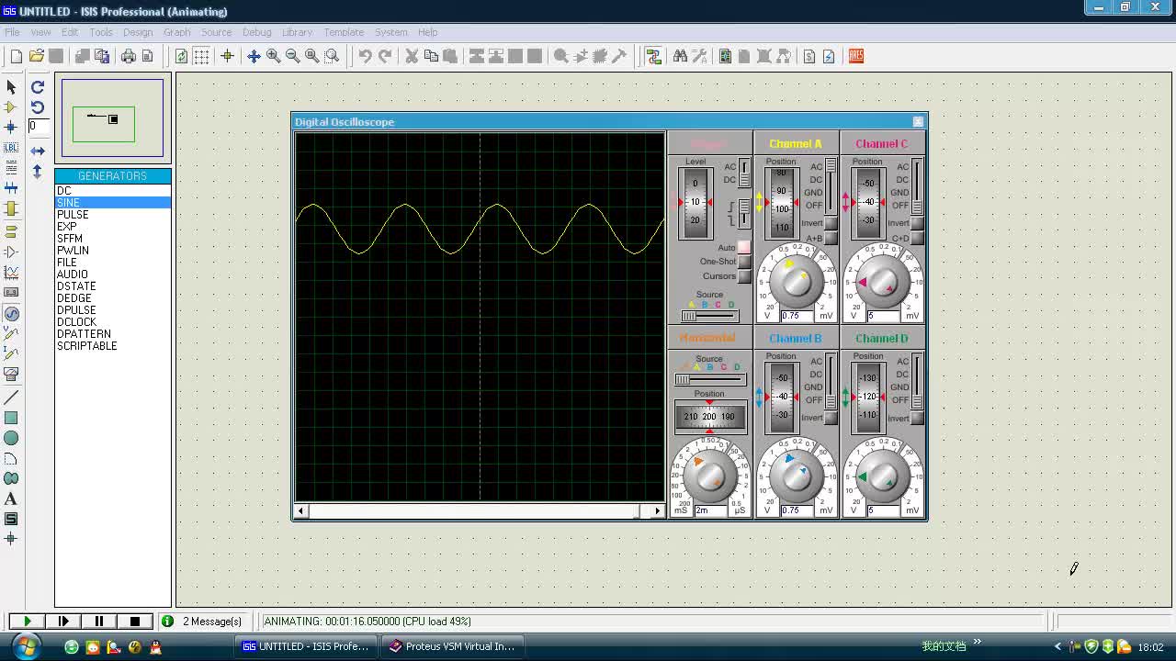The height and width of the screenshot is (661, 1176).
Task: Stop the simulation
Action: [x=134, y=622]
